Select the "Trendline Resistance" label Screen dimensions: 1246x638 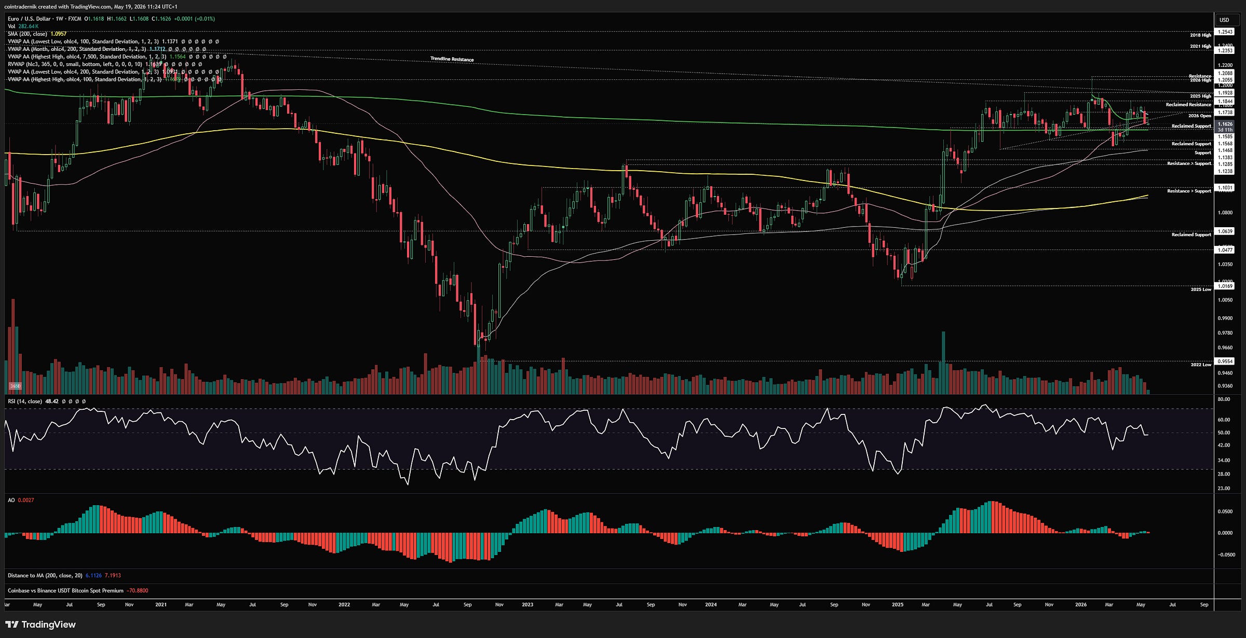pyautogui.click(x=452, y=59)
